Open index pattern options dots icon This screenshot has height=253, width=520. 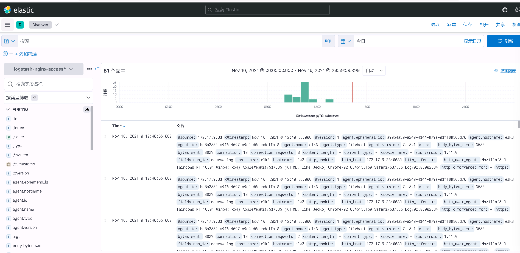click(x=90, y=69)
